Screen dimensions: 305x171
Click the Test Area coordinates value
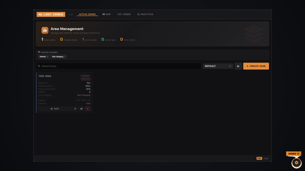[x=83, y=100]
